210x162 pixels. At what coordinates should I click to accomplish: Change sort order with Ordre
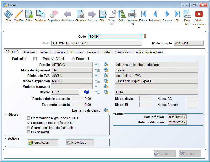coord(122,14)
